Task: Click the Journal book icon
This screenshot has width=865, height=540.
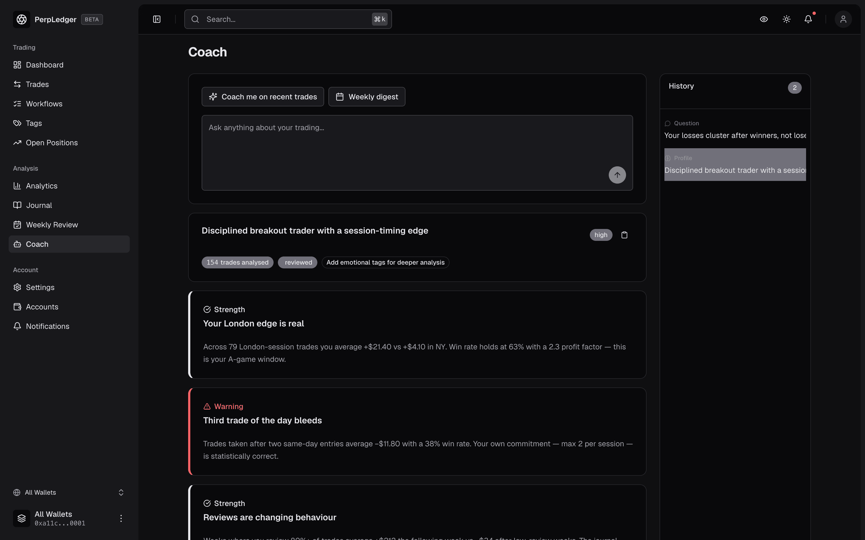Action: (17, 205)
